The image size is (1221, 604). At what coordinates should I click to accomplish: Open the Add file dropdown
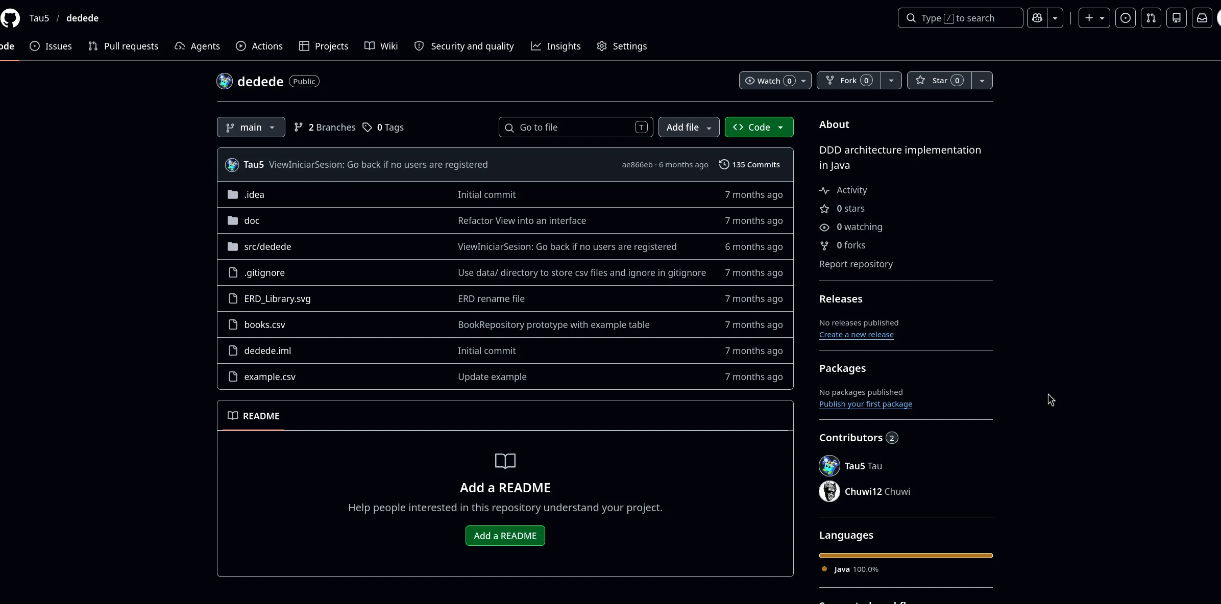pyautogui.click(x=689, y=127)
